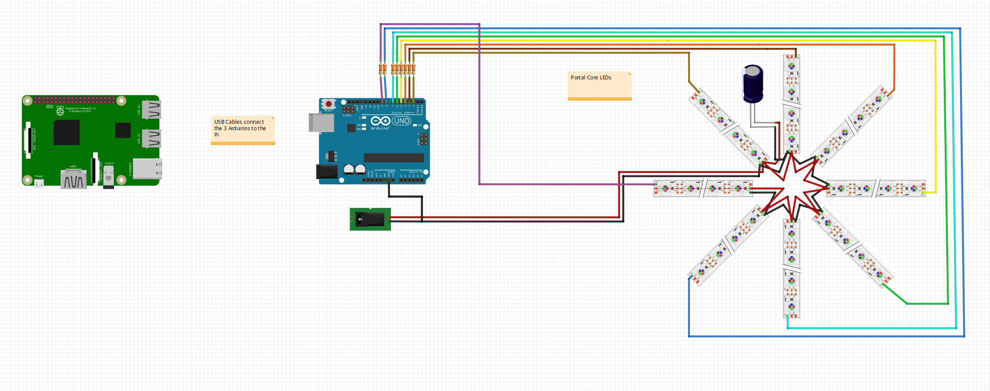Viewport: 990px width, 391px height.
Task: Select the lower-left diagonal LED strip
Action: tap(728, 245)
